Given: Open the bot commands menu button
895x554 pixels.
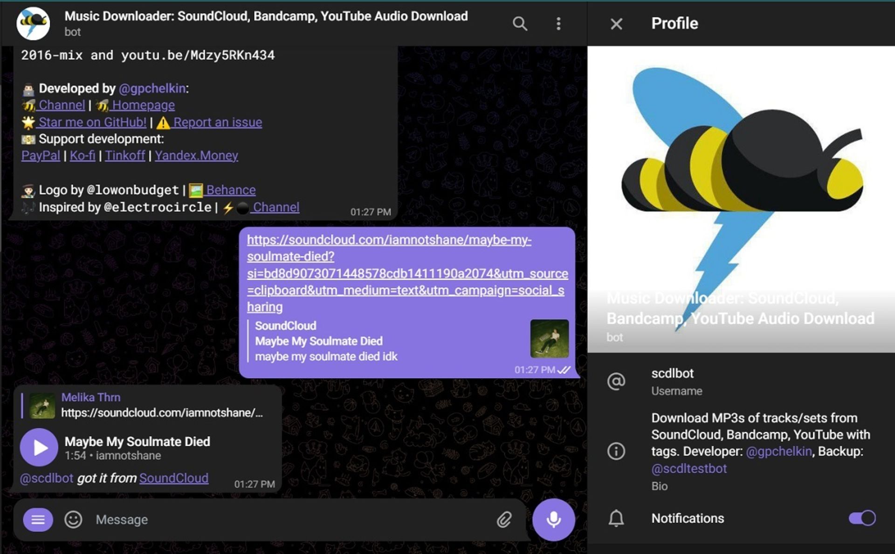Looking at the screenshot, I should (38, 520).
